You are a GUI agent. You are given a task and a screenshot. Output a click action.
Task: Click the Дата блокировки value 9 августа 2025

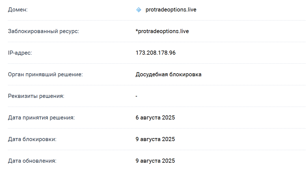(x=155, y=139)
